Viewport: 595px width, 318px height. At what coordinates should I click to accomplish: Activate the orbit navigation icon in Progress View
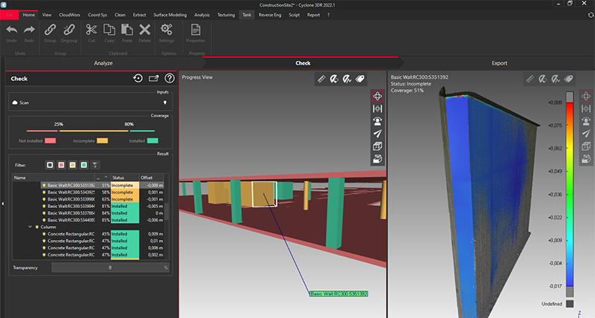(378, 96)
